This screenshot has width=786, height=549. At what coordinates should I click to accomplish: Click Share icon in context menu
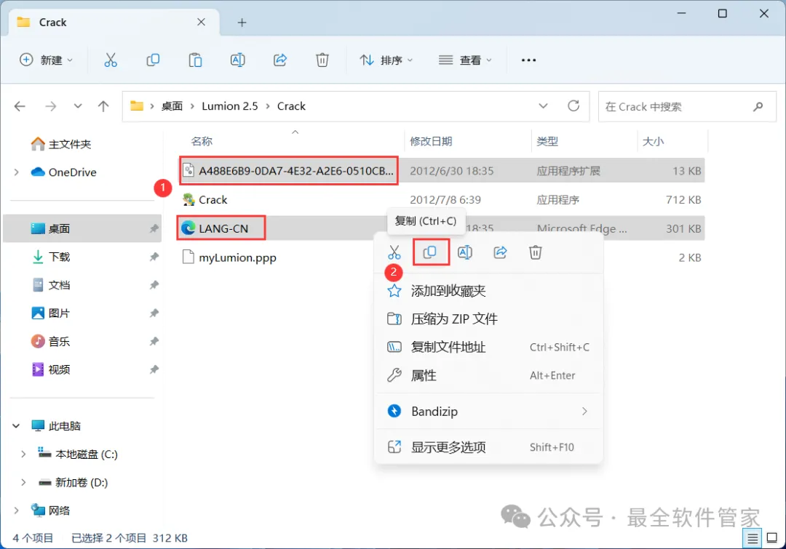500,252
